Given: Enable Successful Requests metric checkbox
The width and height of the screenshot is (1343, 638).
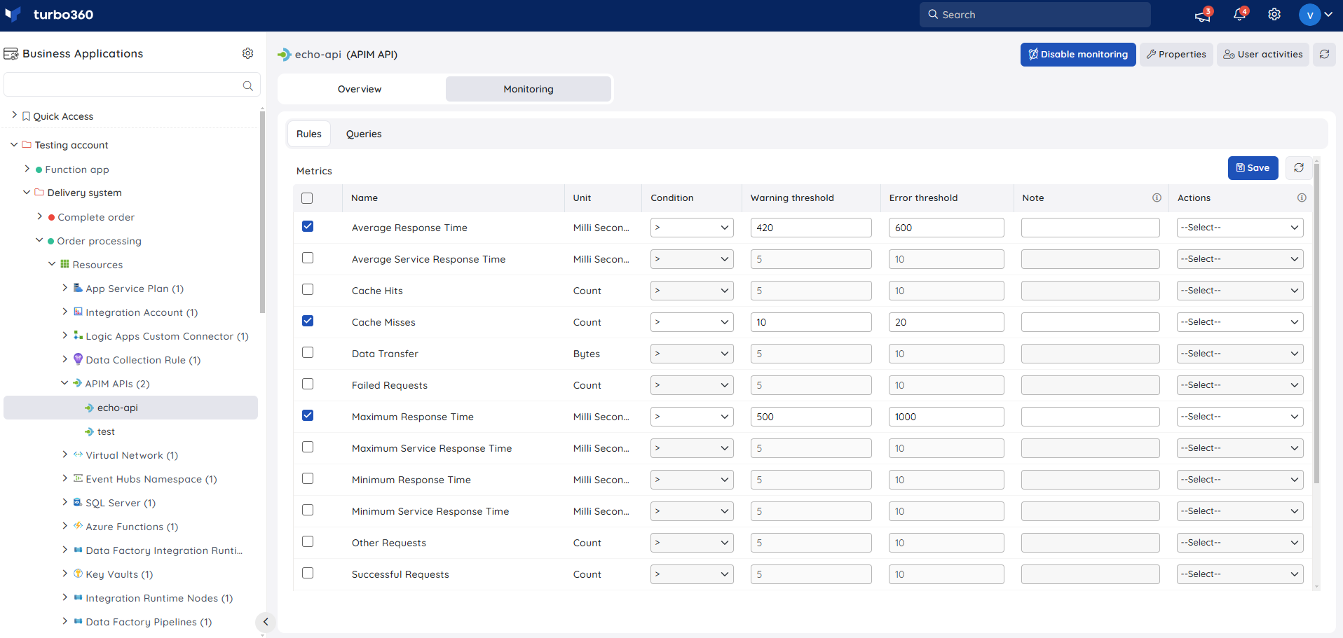Looking at the screenshot, I should click(308, 573).
